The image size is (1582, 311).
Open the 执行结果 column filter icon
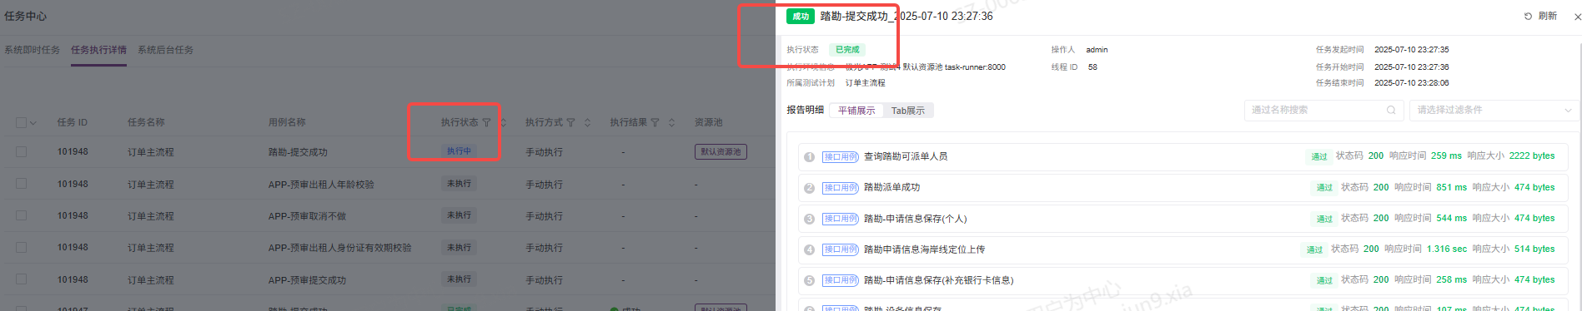pyautogui.click(x=655, y=122)
